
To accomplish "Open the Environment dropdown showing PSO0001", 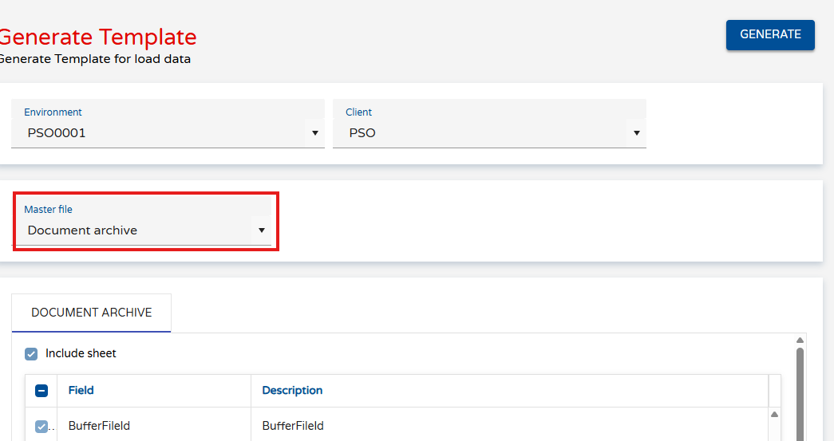I will tap(168, 124).
